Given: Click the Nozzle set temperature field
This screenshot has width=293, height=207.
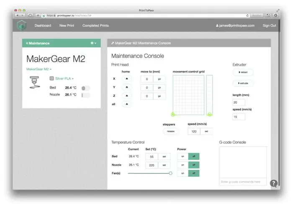Looking at the screenshot, I should coord(152,165).
